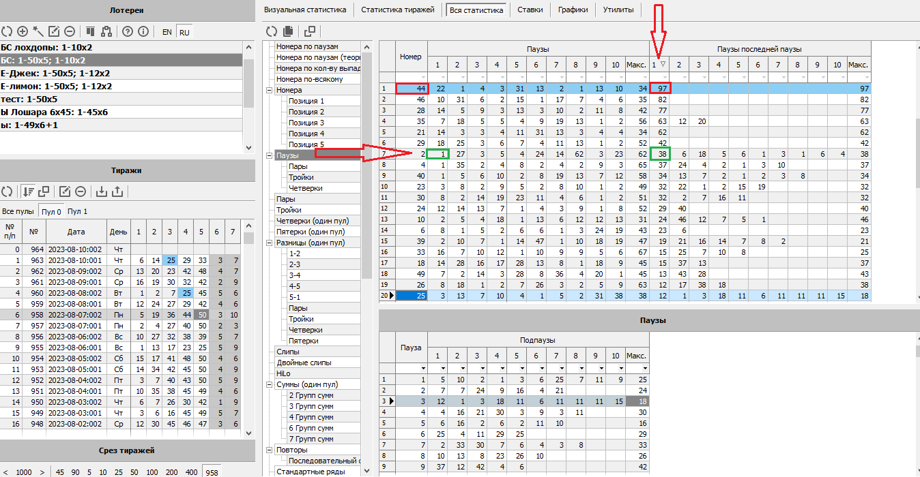Switch interface language to EN
The height and width of the screenshot is (477, 920).
[167, 32]
